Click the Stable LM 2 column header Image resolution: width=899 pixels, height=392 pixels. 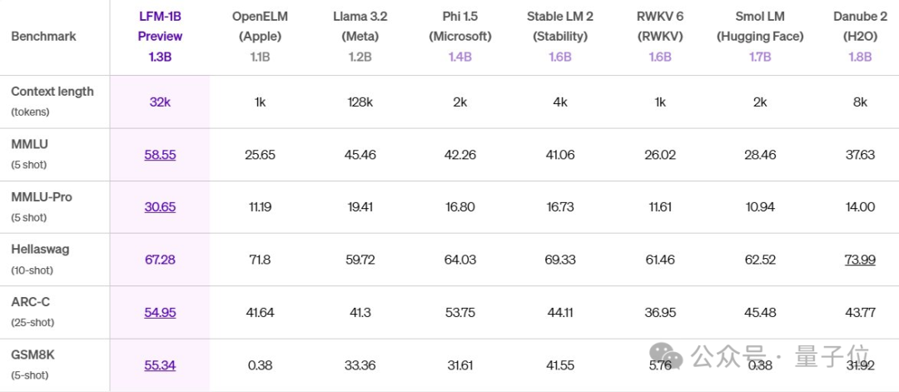click(560, 26)
